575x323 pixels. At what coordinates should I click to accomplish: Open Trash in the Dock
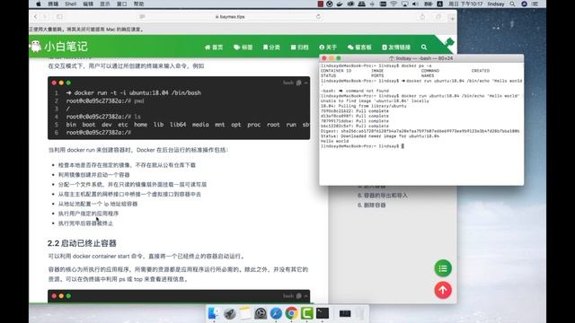[361, 313]
